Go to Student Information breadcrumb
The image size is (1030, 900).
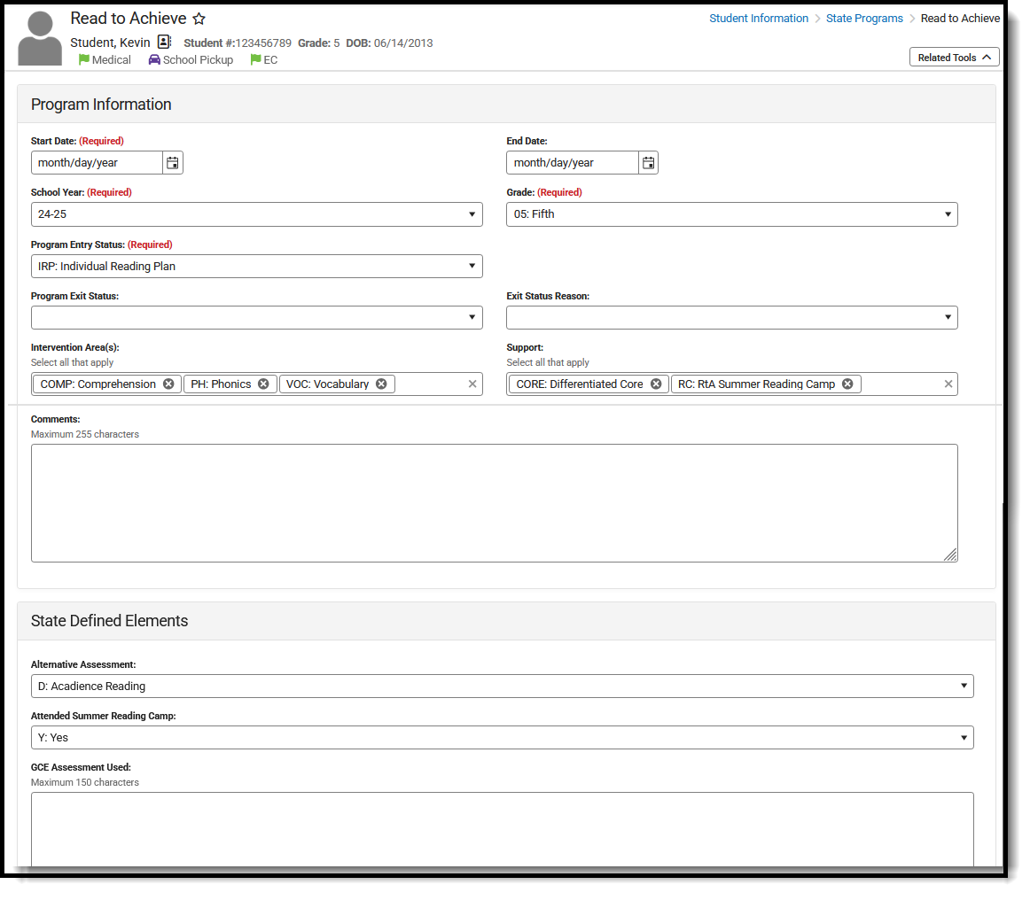[x=759, y=19]
